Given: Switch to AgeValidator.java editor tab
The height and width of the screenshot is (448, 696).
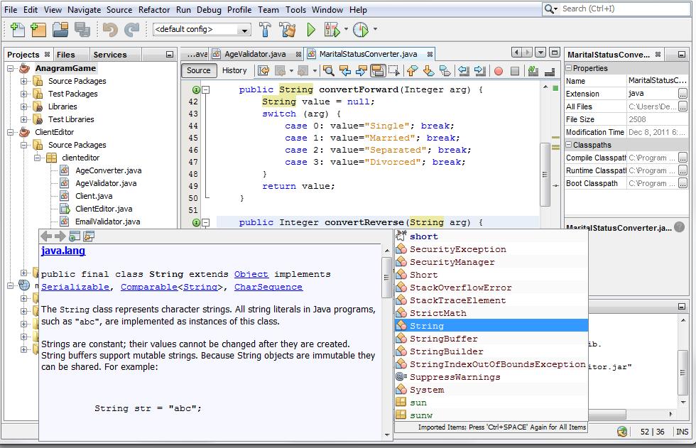Looking at the screenshot, I should coord(254,54).
